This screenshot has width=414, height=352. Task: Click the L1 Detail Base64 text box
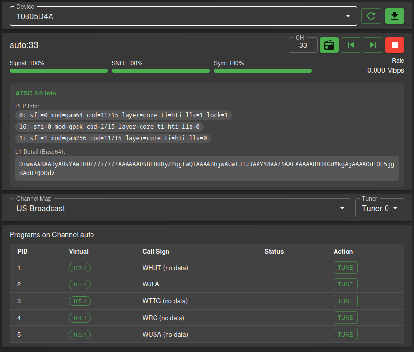pyautogui.click(x=207, y=168)
